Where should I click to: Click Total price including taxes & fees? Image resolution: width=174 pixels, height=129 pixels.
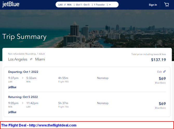[149, 54]
